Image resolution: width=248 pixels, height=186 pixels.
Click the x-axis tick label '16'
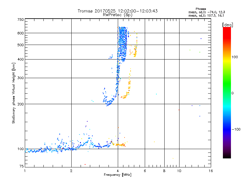(211, 171)
